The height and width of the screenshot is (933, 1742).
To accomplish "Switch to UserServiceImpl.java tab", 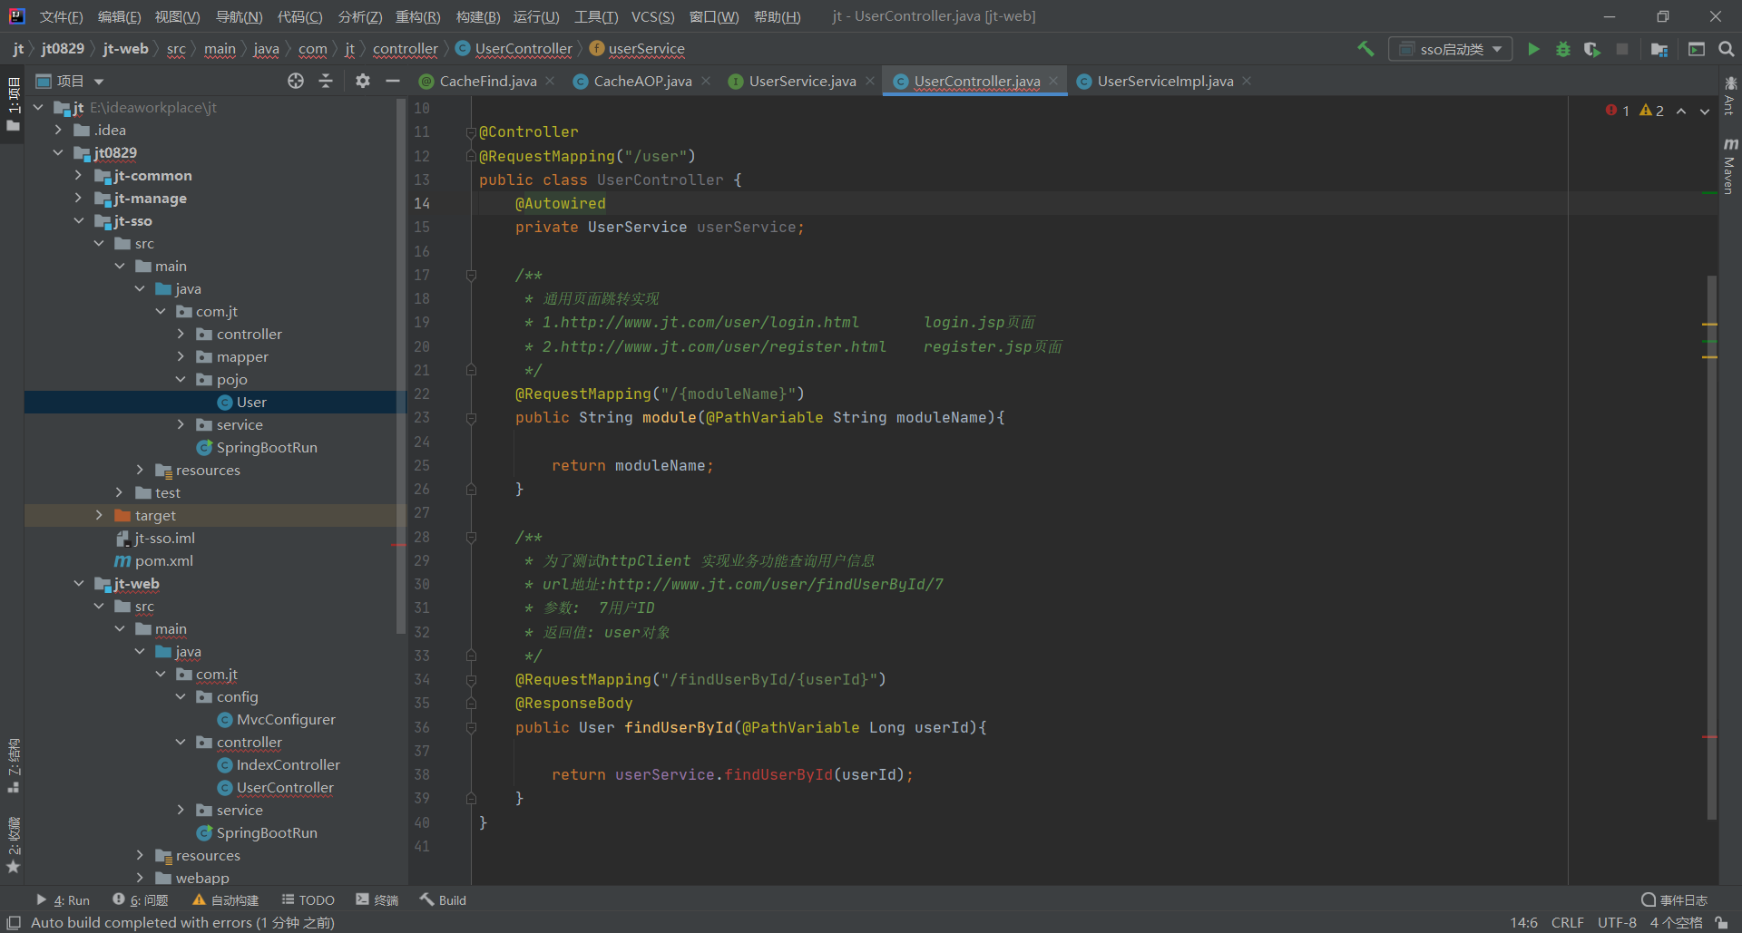I will [1164, 81].
